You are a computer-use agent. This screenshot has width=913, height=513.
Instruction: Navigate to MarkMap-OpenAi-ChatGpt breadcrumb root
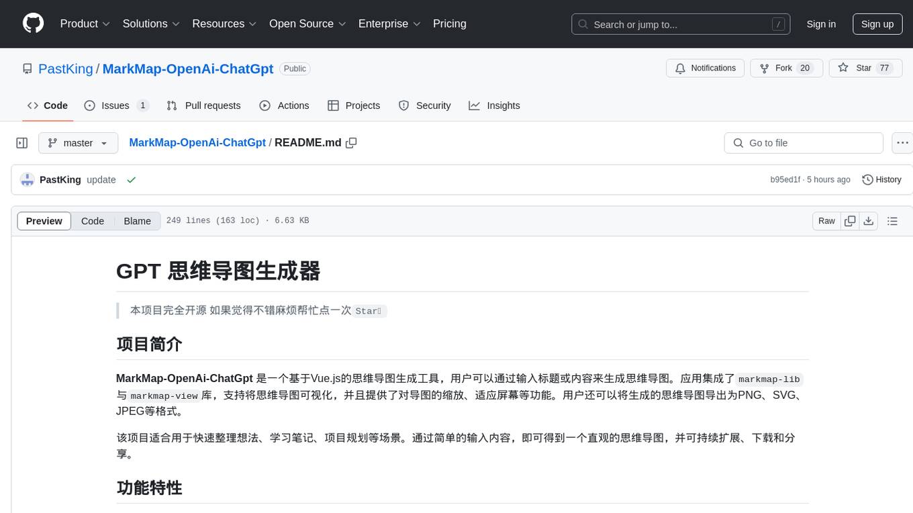tap(197, 142)
